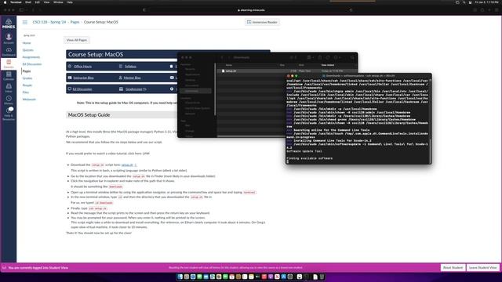Click Leave Student View button

[x=482, y=267]
